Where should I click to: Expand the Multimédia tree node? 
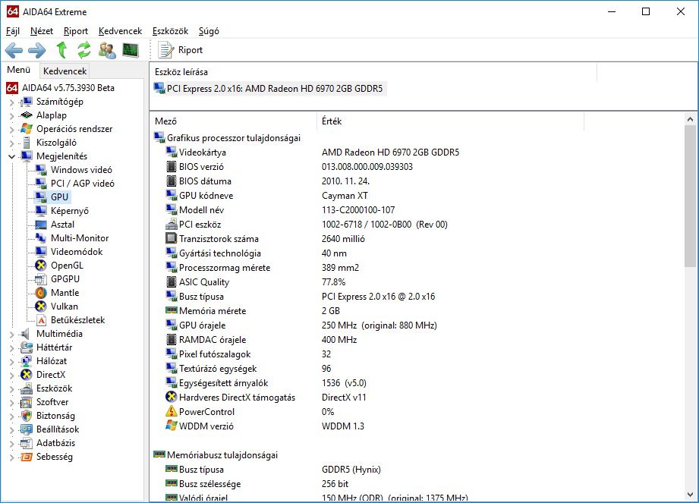coord(11,334)
